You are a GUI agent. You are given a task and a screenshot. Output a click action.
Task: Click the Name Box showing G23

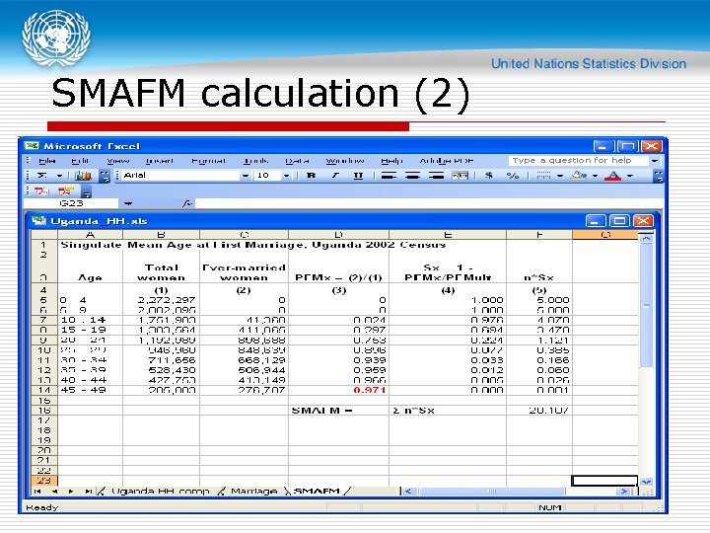tap(72, 203)
